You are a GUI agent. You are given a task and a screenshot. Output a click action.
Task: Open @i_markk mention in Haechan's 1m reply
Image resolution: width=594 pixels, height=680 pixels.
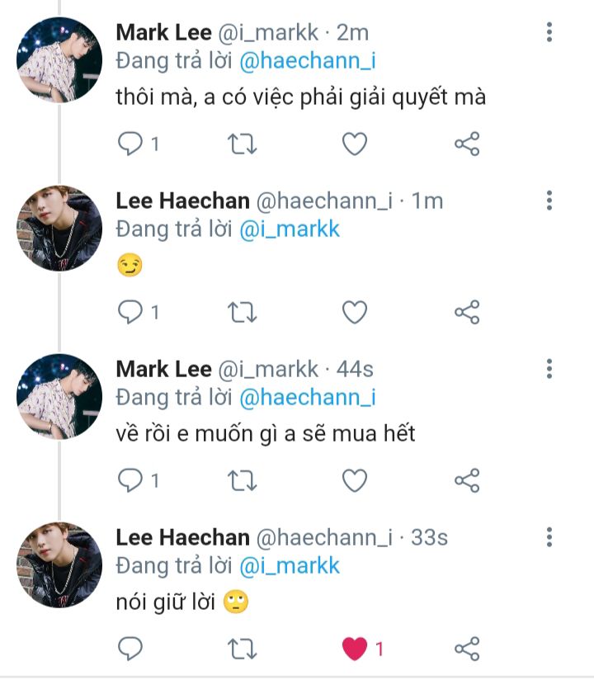pos(290,229)
